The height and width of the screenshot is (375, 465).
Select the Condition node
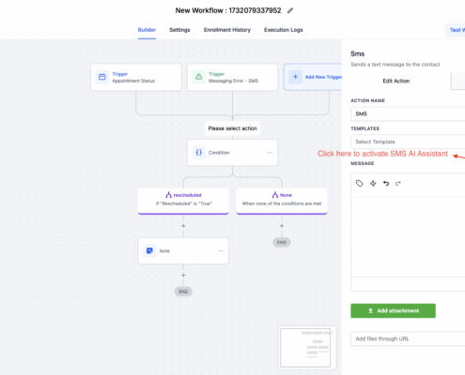tap(232, 153)
